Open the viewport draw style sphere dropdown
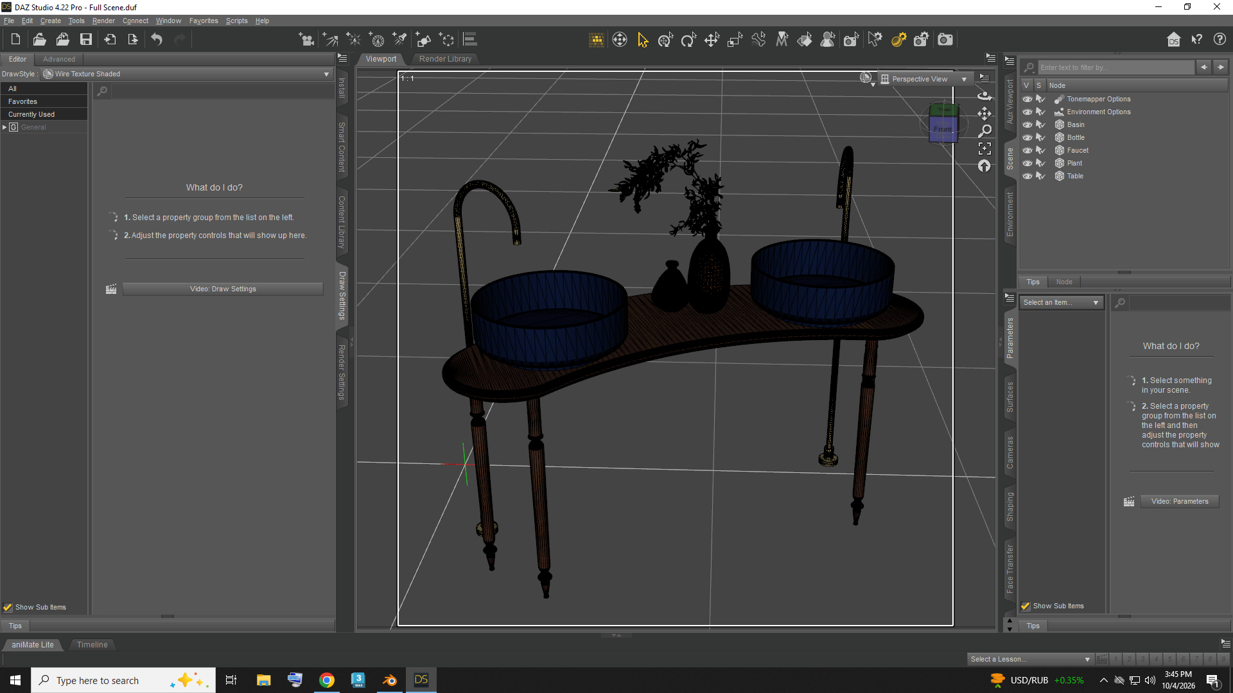Screen dimensions: 1233x693 pyautogui.click(x=868, y=78)
